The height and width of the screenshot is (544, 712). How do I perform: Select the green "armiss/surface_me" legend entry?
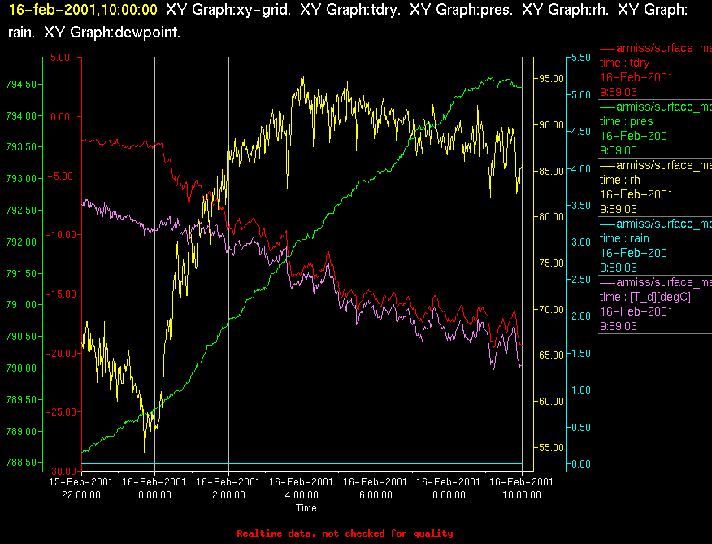656,107
